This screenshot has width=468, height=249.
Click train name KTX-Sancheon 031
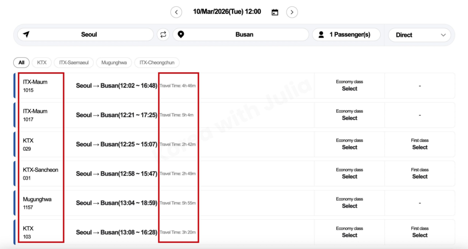point(41,174)
